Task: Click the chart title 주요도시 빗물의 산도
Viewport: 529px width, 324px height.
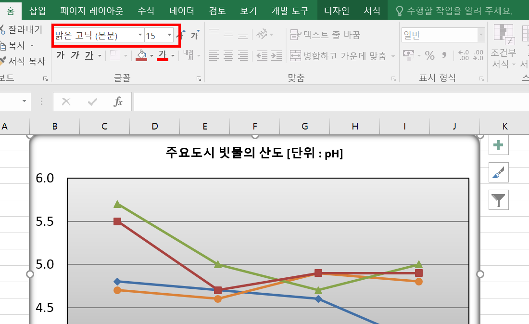Action: click(254, 154)
